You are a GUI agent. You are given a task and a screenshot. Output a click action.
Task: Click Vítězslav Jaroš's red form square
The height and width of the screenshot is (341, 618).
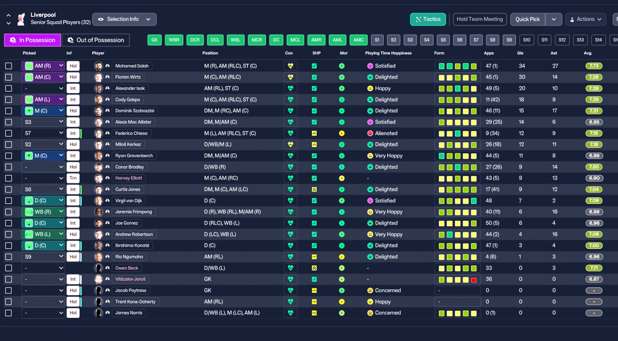click(474, 279)
